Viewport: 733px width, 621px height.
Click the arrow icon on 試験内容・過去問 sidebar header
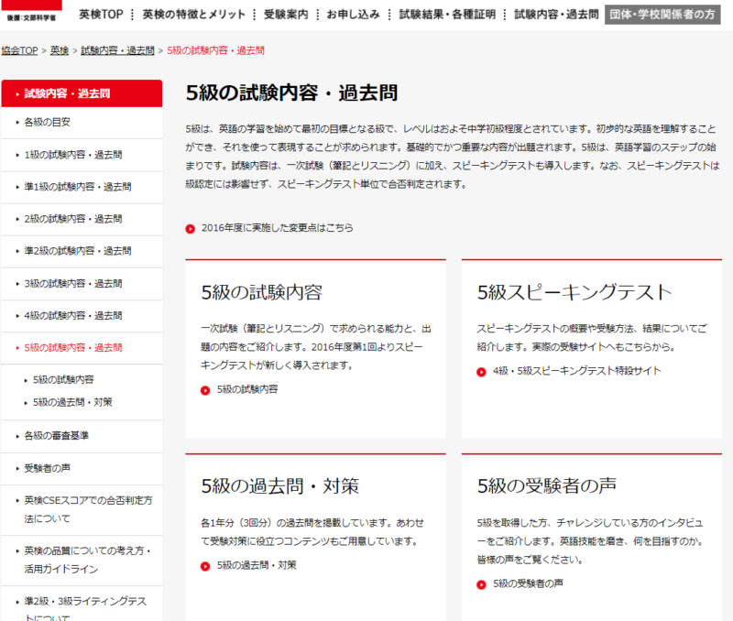pyautogui.click(x=18, y=93)
